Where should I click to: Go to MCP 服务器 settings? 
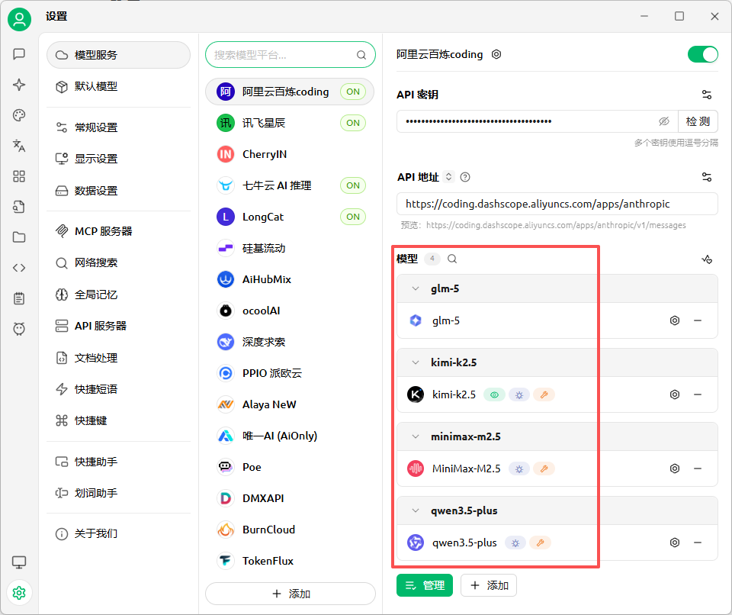pyautogui.click(x=104, y=231)
